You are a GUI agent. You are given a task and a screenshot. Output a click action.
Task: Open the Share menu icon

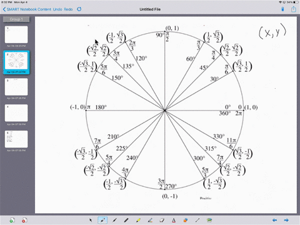(x=294, y=9)
